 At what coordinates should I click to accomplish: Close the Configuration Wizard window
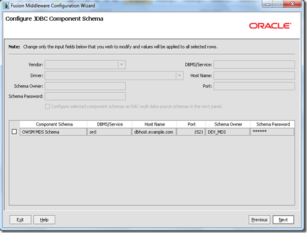point(292,4)
